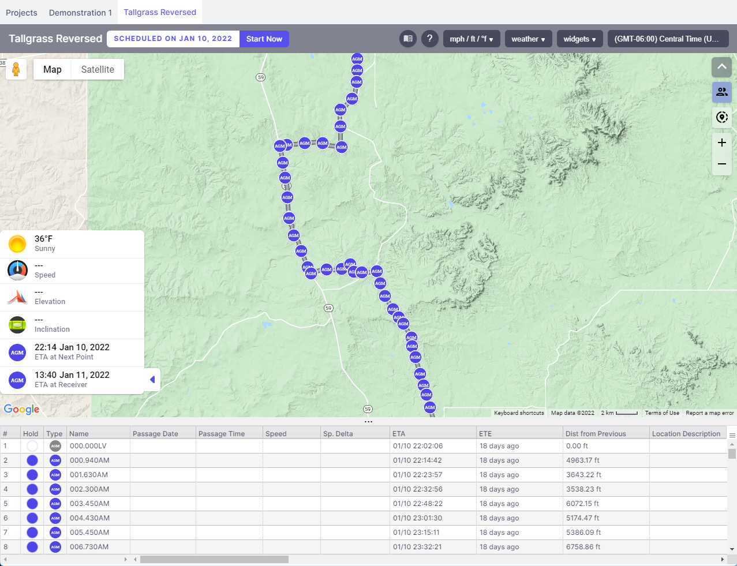Click the Street View pegman icon

tap(16, 69)
